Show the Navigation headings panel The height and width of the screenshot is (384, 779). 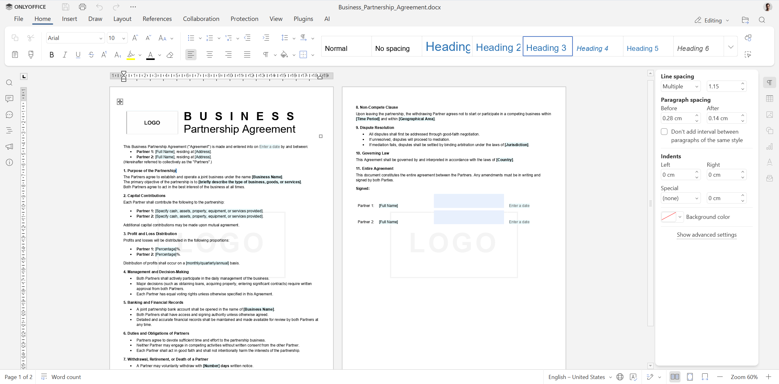[9, 130]
